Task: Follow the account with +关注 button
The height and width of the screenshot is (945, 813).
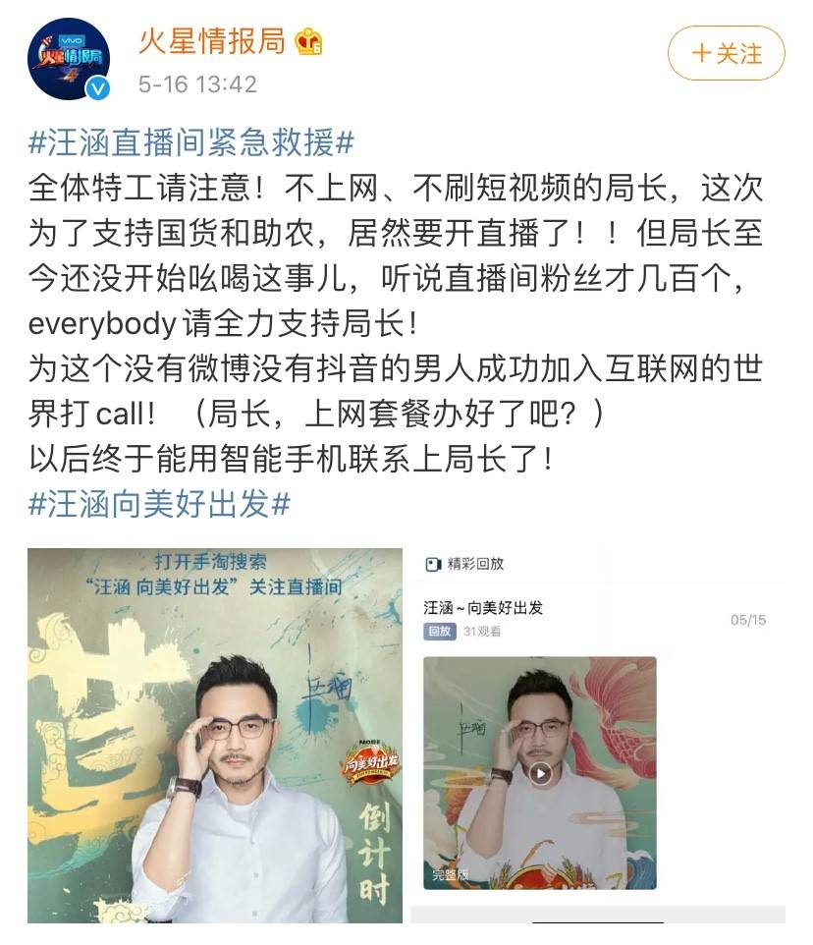Action: (727, 53)
